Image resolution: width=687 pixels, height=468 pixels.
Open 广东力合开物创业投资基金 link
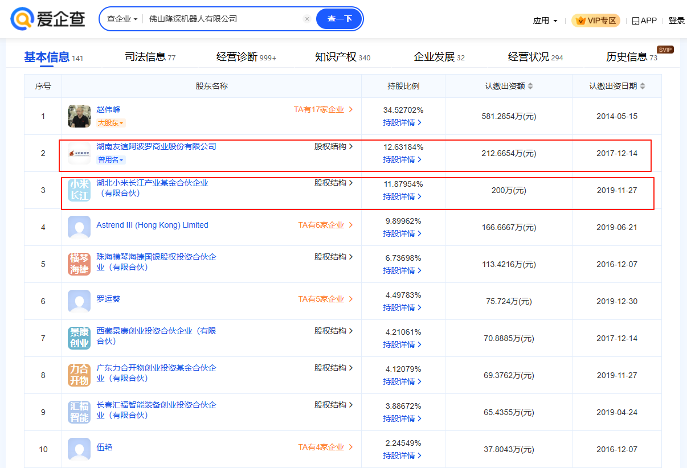point(156,373)
